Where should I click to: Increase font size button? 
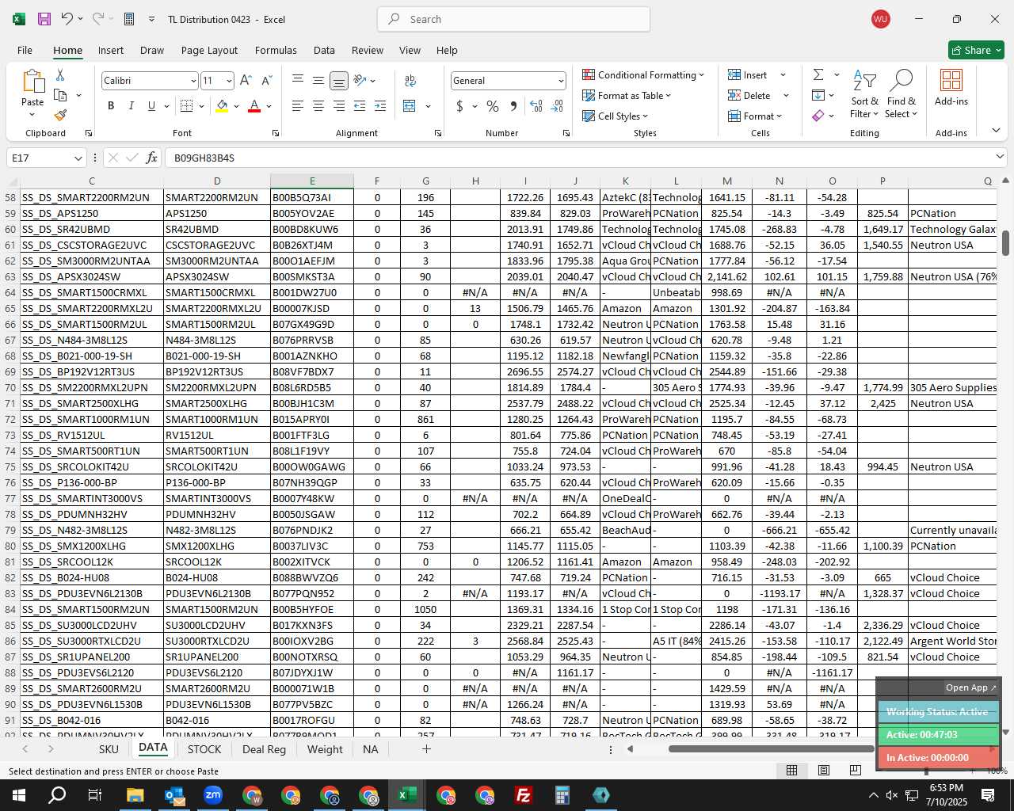click(x=246, y=81)
